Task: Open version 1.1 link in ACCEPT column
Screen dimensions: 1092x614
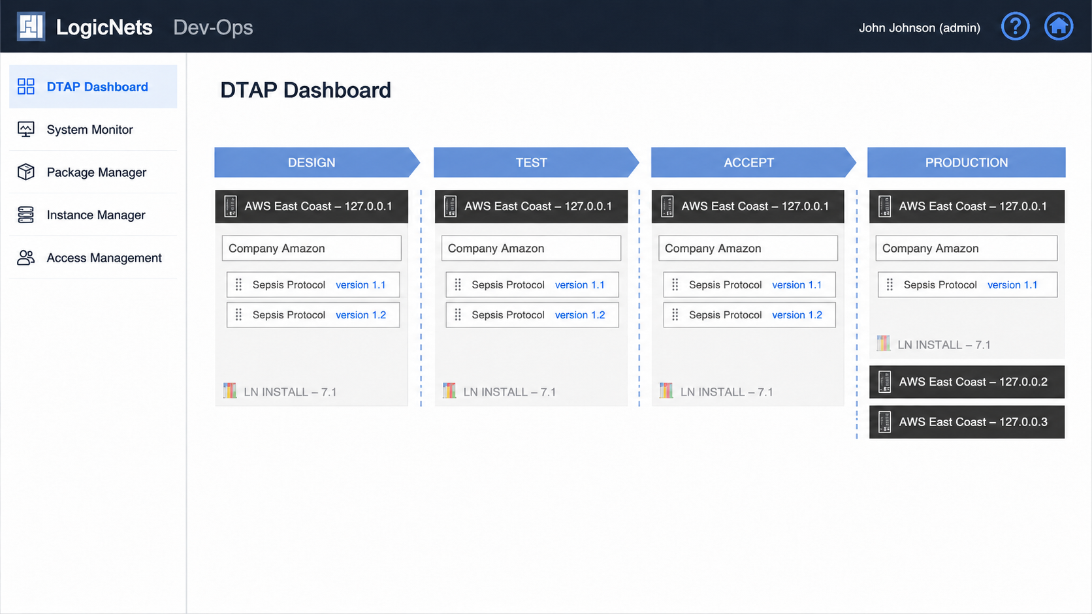Action: [797, 284]
